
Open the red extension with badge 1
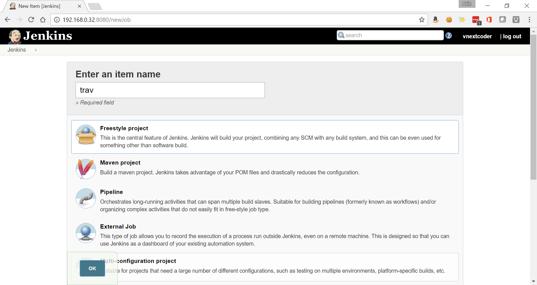coord(476,20)
